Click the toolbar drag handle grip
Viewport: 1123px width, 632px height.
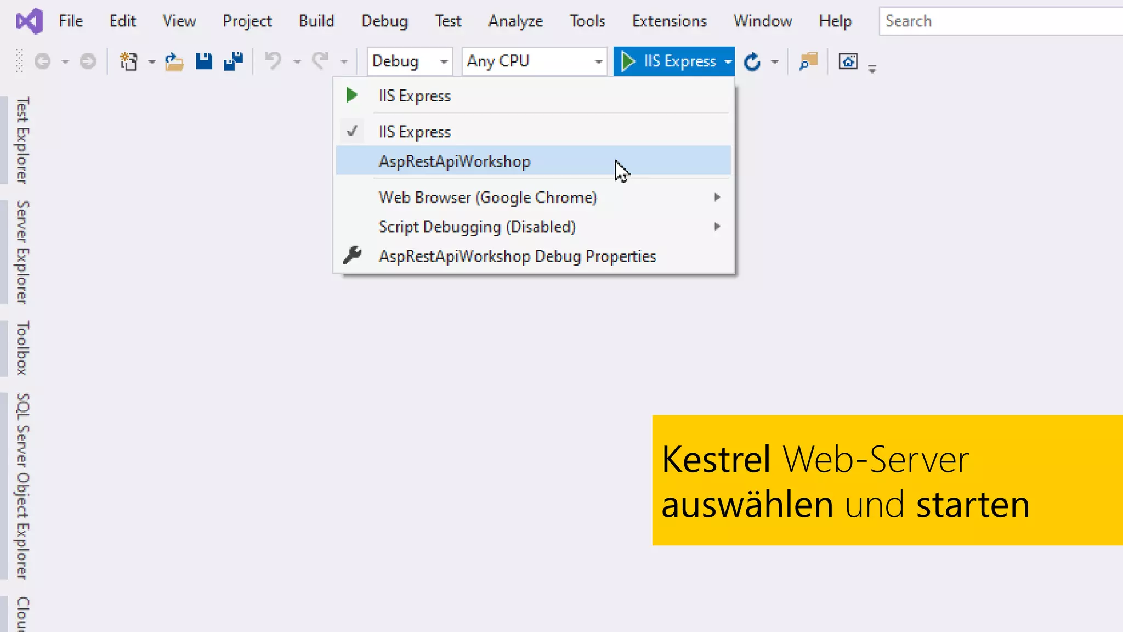coord(19,61)
